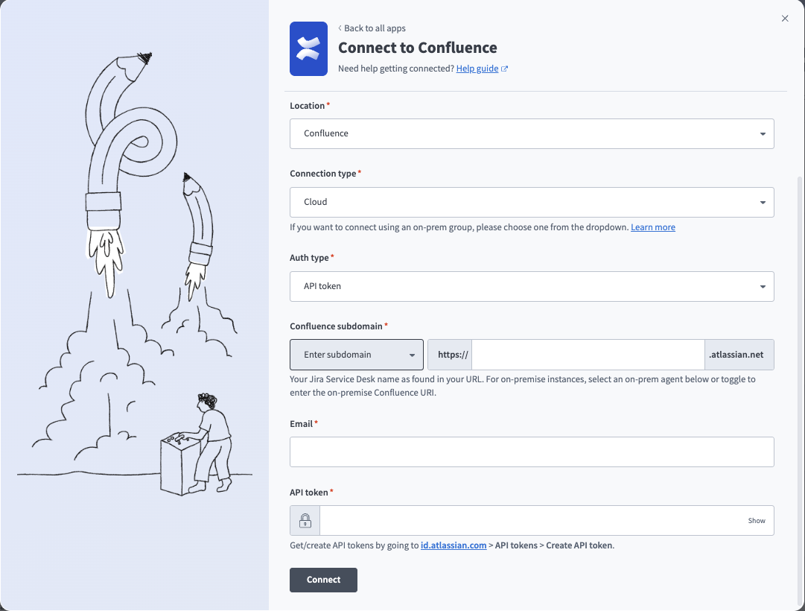Click the lock icon on the API token field

(305, 520)
